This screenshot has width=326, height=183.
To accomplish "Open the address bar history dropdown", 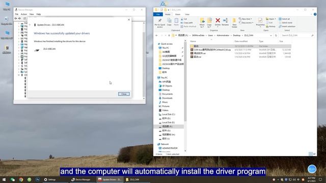I will tap(271, 36).
